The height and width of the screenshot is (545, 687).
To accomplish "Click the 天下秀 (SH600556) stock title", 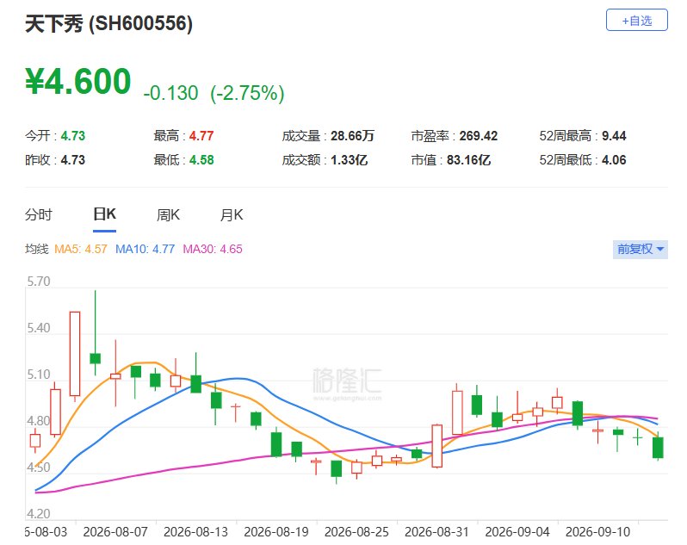I will [x=108, y=23].
